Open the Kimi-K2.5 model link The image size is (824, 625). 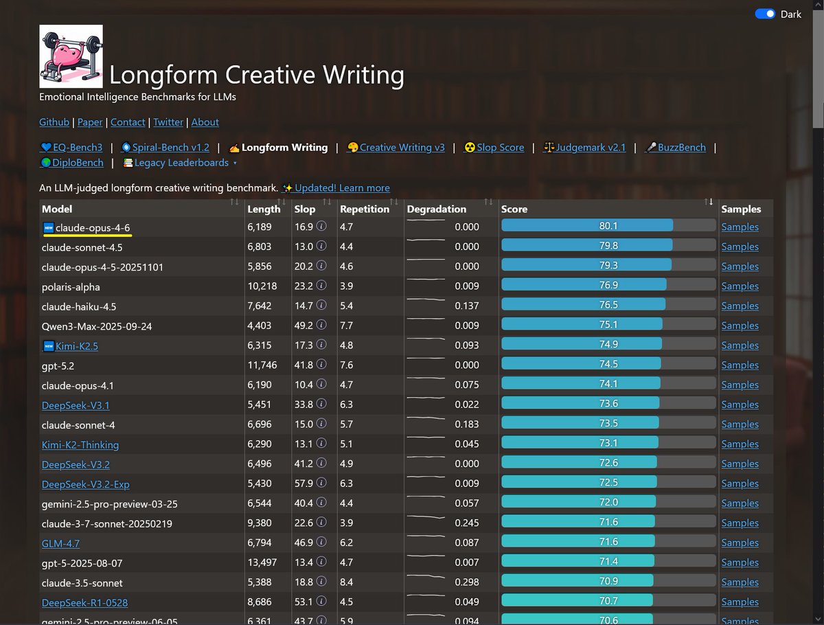[77, 346]
